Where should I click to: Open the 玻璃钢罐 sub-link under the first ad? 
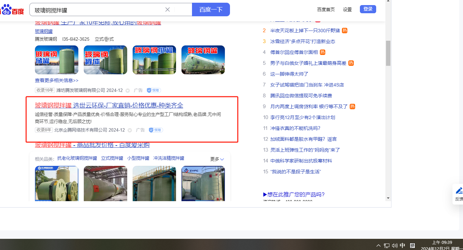coord(44,31)
